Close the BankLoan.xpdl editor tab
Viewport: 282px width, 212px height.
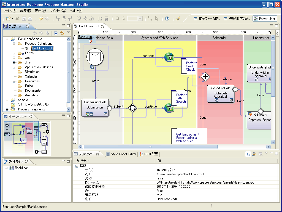tap(103, 26)
